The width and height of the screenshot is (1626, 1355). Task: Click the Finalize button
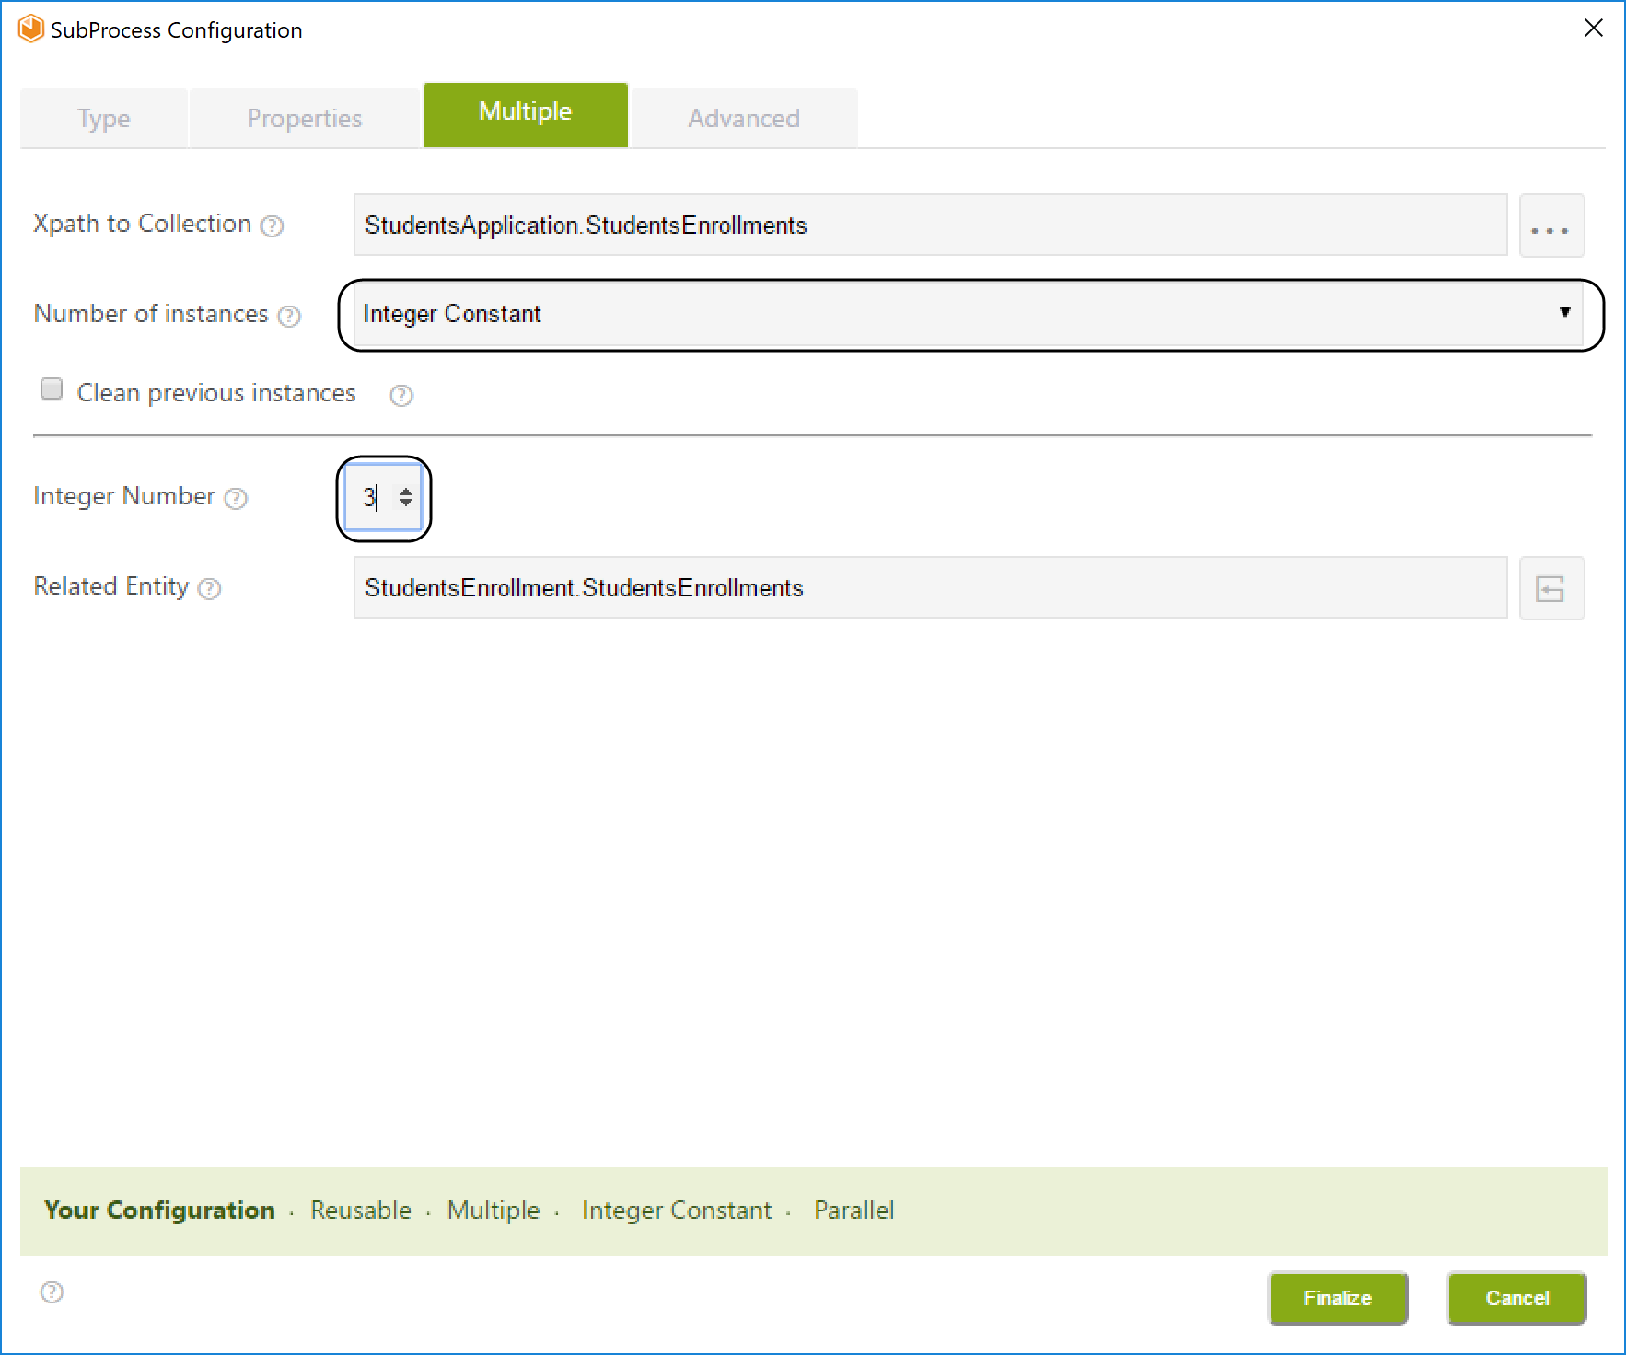pyautogui.click(x=1338, y=1298)
